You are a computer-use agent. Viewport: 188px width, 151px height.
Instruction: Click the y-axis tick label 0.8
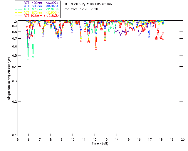coord(14,32)
